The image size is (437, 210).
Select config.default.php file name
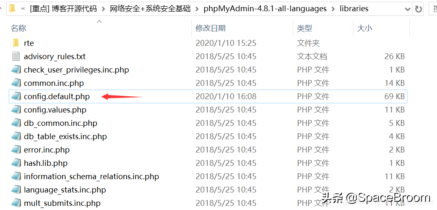click(57, 96)
